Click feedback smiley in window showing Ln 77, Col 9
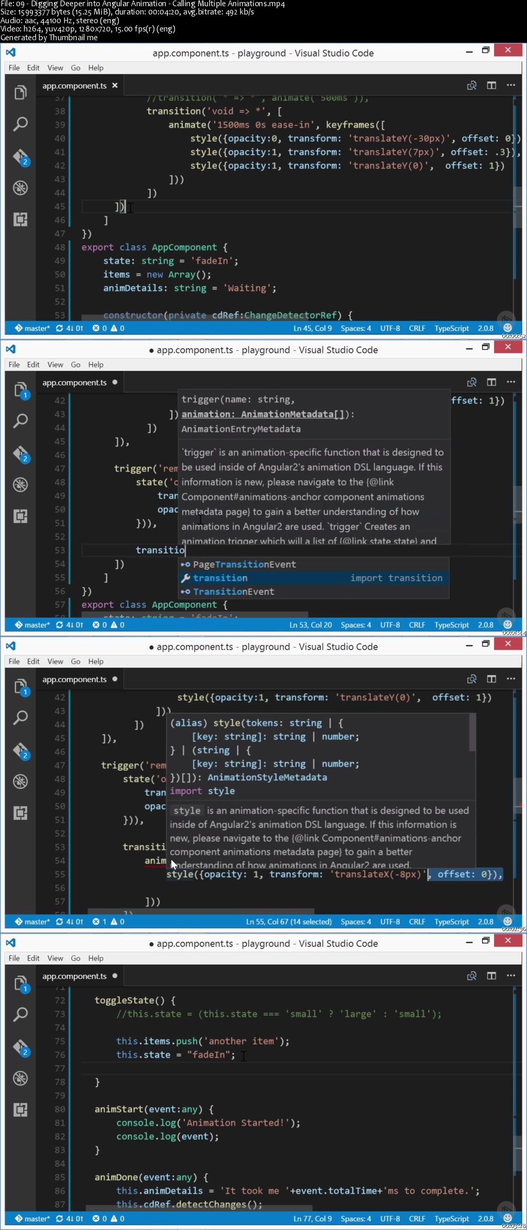 click(x=507, y=1218)
